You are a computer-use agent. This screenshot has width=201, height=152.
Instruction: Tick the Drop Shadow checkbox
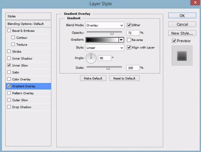(x=9, y=107)
